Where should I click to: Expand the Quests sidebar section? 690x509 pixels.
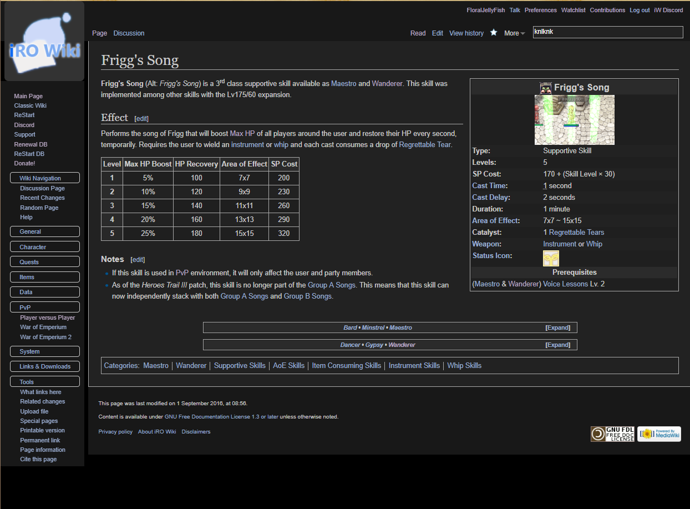(x=45, y=262)
